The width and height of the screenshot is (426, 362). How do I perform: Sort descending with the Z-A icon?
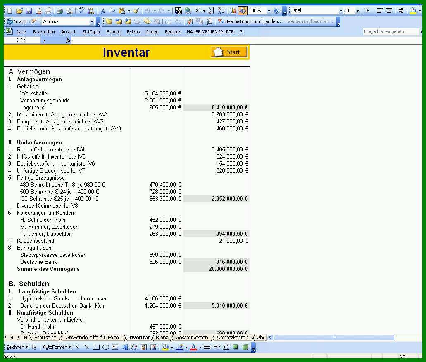click(x=221, y=11)
